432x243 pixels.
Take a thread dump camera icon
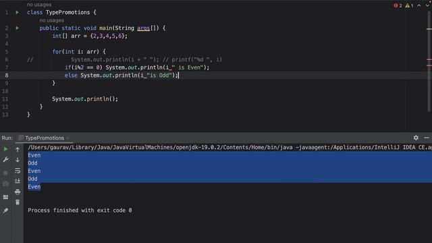[5, 184]
